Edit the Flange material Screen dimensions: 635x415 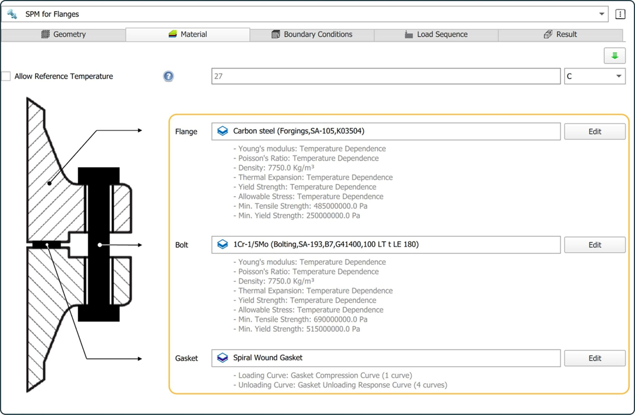[594, 132]
